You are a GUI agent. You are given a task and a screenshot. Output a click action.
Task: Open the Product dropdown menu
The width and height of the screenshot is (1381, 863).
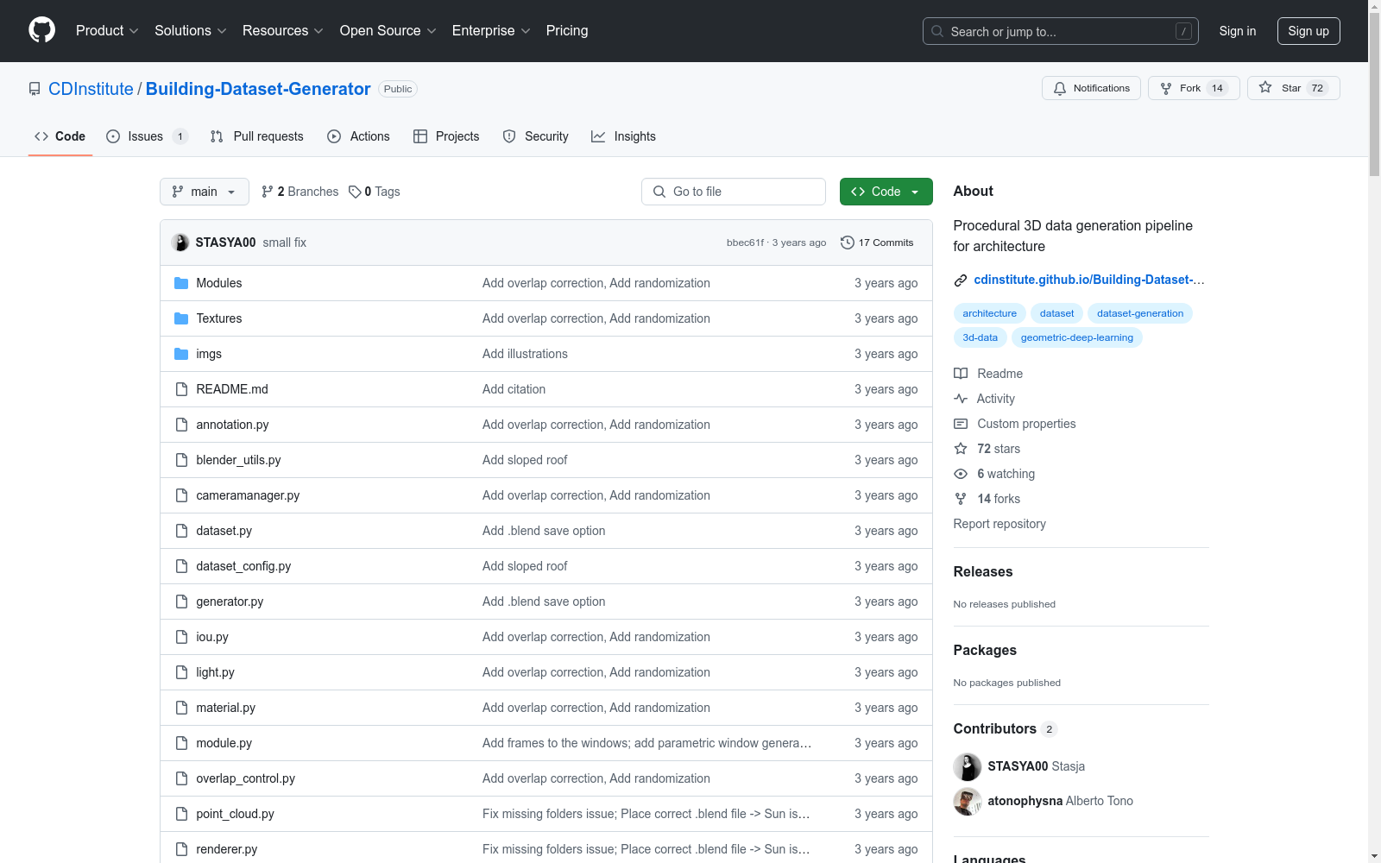point(107,30)
